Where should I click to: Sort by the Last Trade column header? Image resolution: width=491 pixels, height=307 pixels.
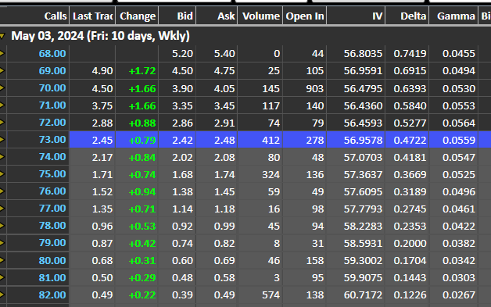click(x=92, y=16)
